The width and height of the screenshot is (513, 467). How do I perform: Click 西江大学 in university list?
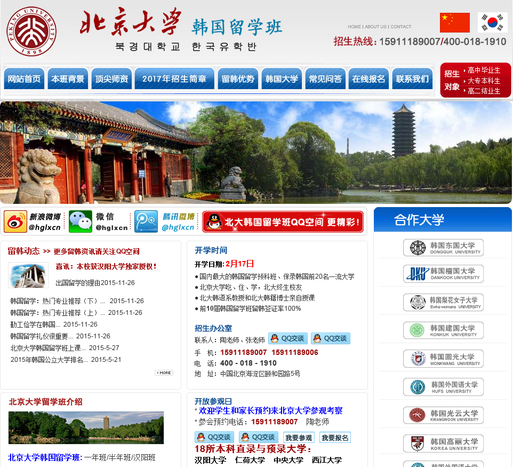[x=326, y=460]
